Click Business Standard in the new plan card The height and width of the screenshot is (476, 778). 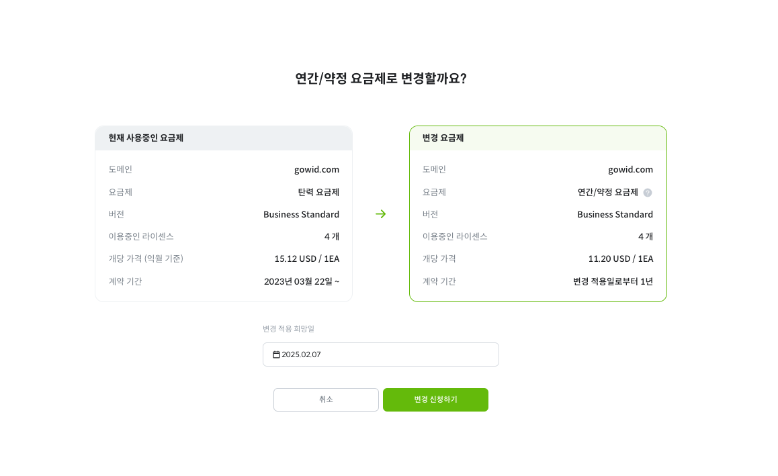point(615,214)
